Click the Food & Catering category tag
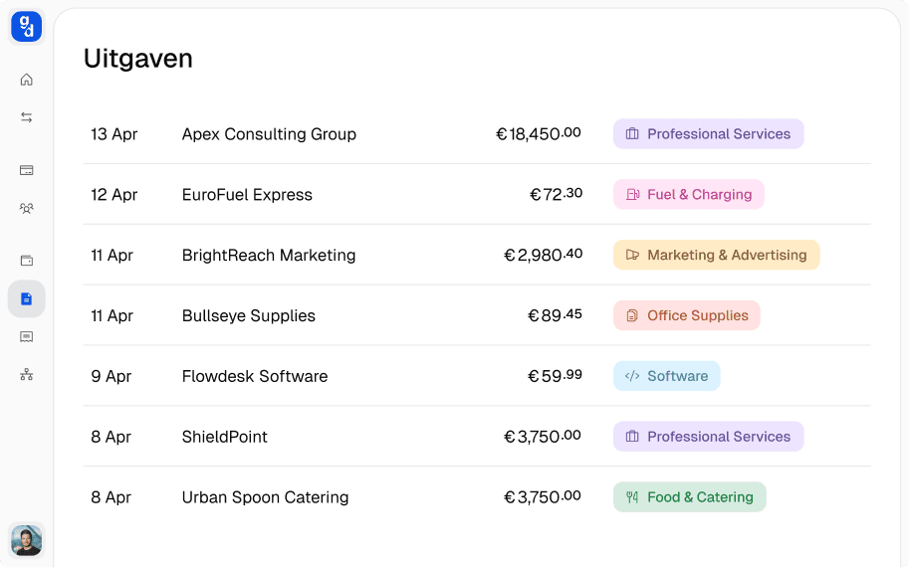The width and height of the screenshot is (909, 568). 690,497
